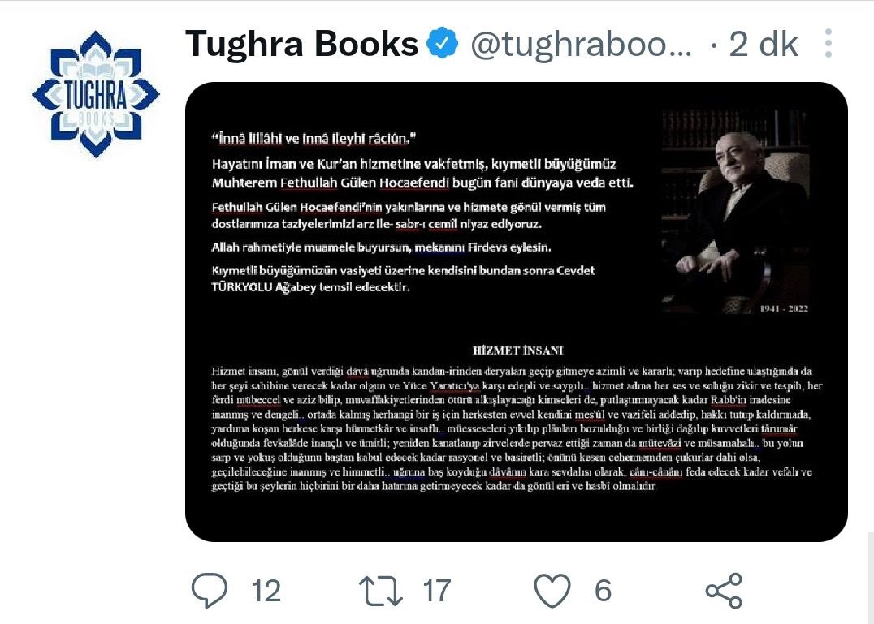This screenshot has height=624, width=874.
Task: Click the retweet count 17
Action: click(436, 591)
